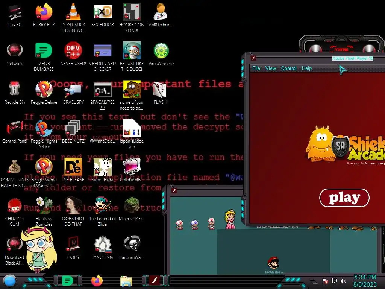Open the OOPS DID I DO THAT icon
385x289 pixels.
click(x=73, y=205)
